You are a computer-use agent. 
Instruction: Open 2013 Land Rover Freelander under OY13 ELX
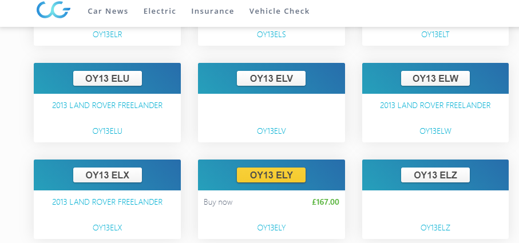click(x=107, y=202)
